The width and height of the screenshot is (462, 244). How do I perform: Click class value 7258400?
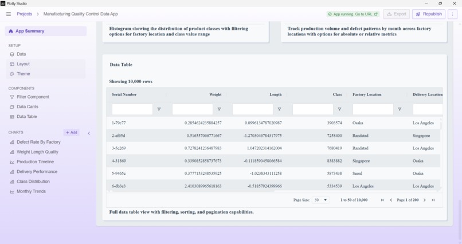334,136
